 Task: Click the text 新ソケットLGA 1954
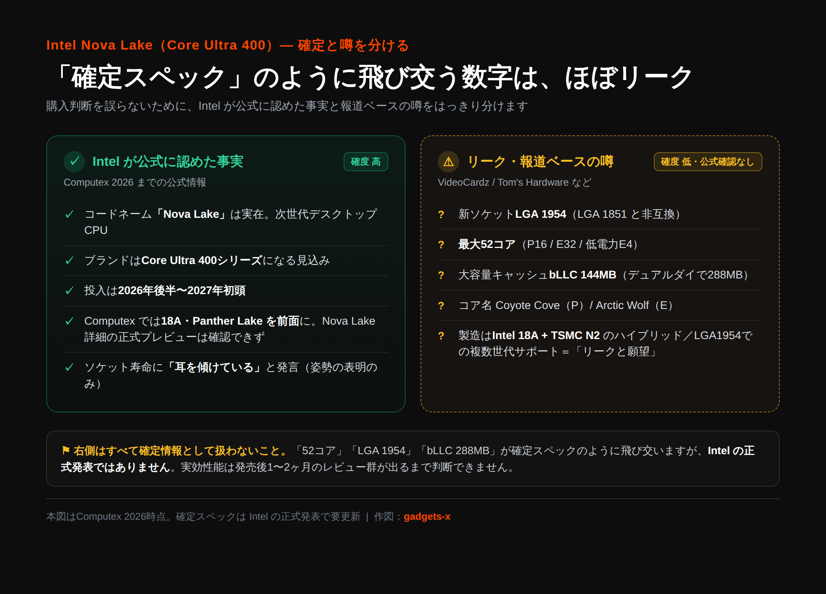pos(512,214)
